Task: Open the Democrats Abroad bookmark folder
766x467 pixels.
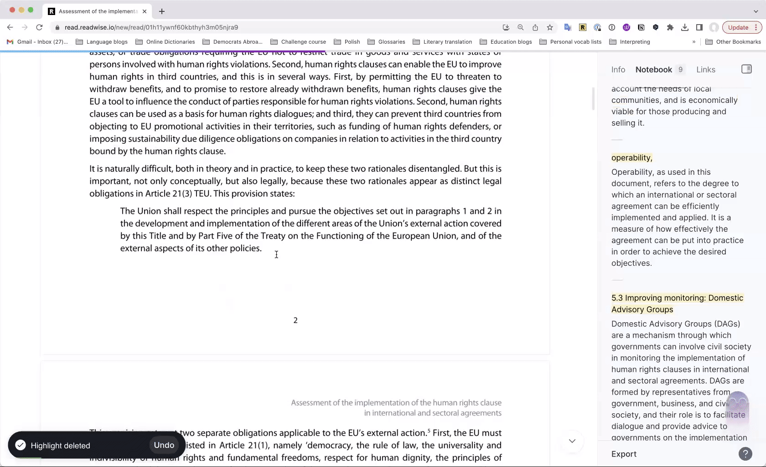Action: point(233,42)
